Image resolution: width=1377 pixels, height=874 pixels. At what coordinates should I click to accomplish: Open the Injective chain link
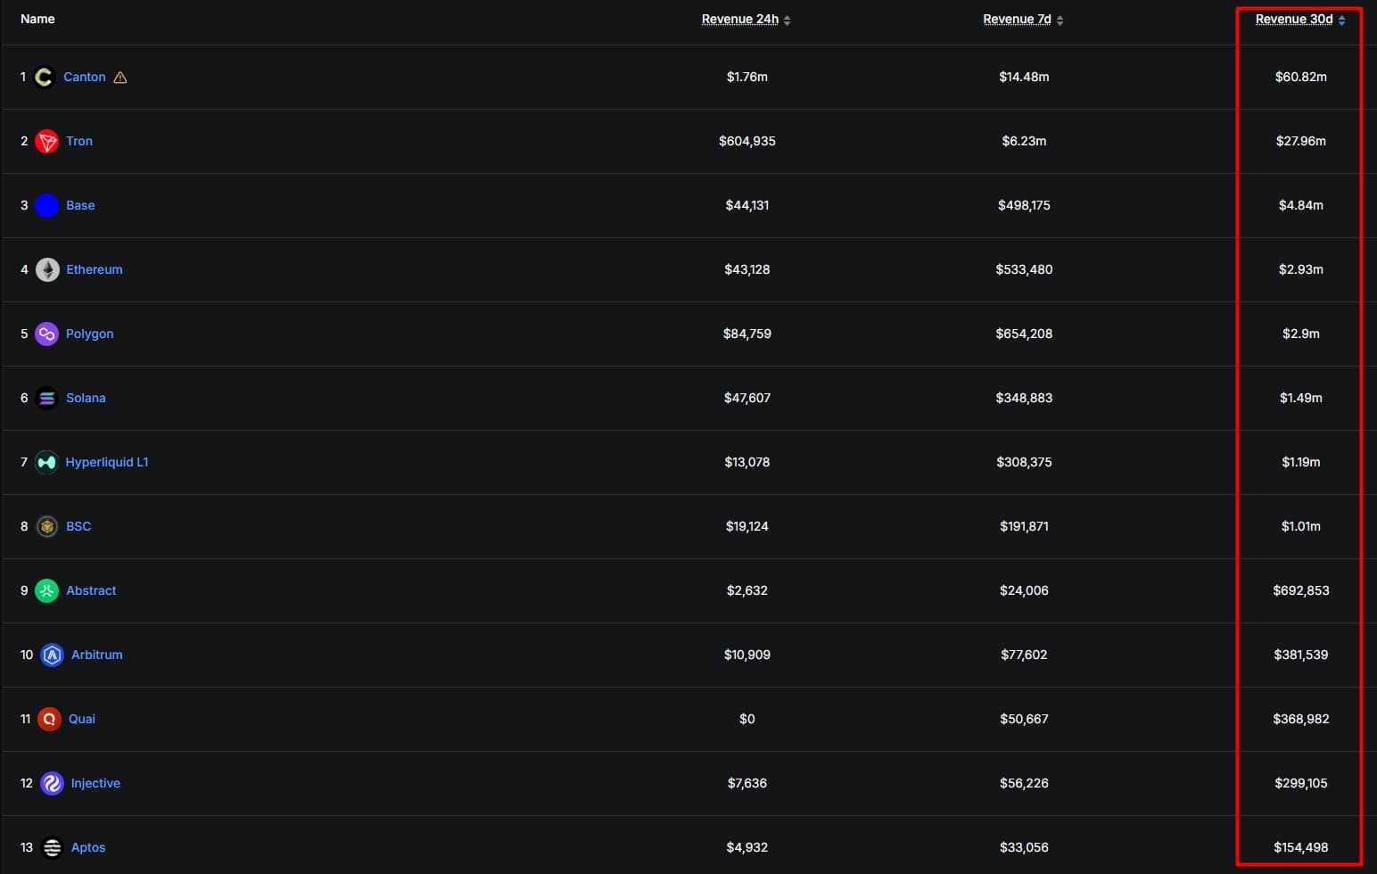[95, 783]
